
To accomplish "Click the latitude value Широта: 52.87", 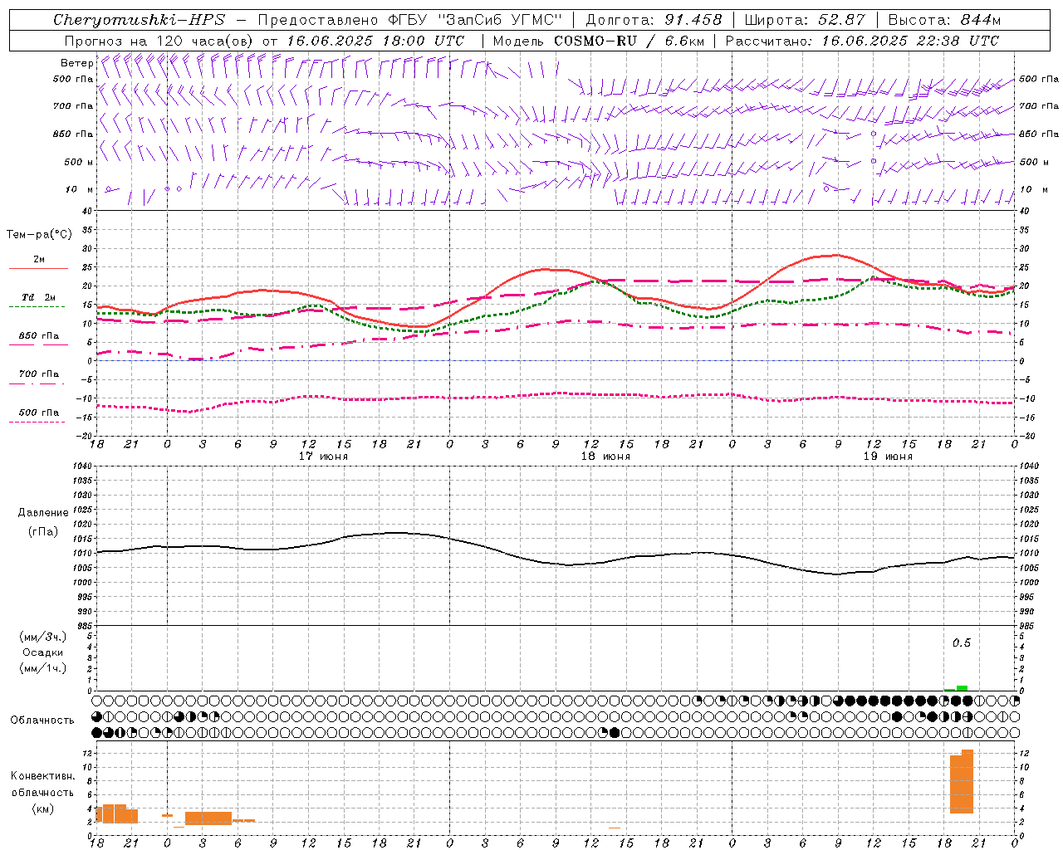I will click(805, 20).
